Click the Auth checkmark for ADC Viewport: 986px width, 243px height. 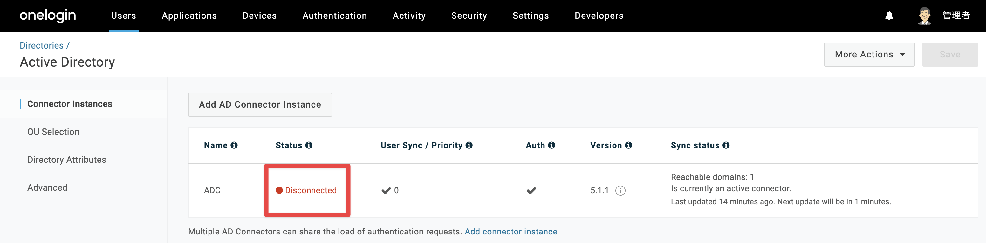531,190
